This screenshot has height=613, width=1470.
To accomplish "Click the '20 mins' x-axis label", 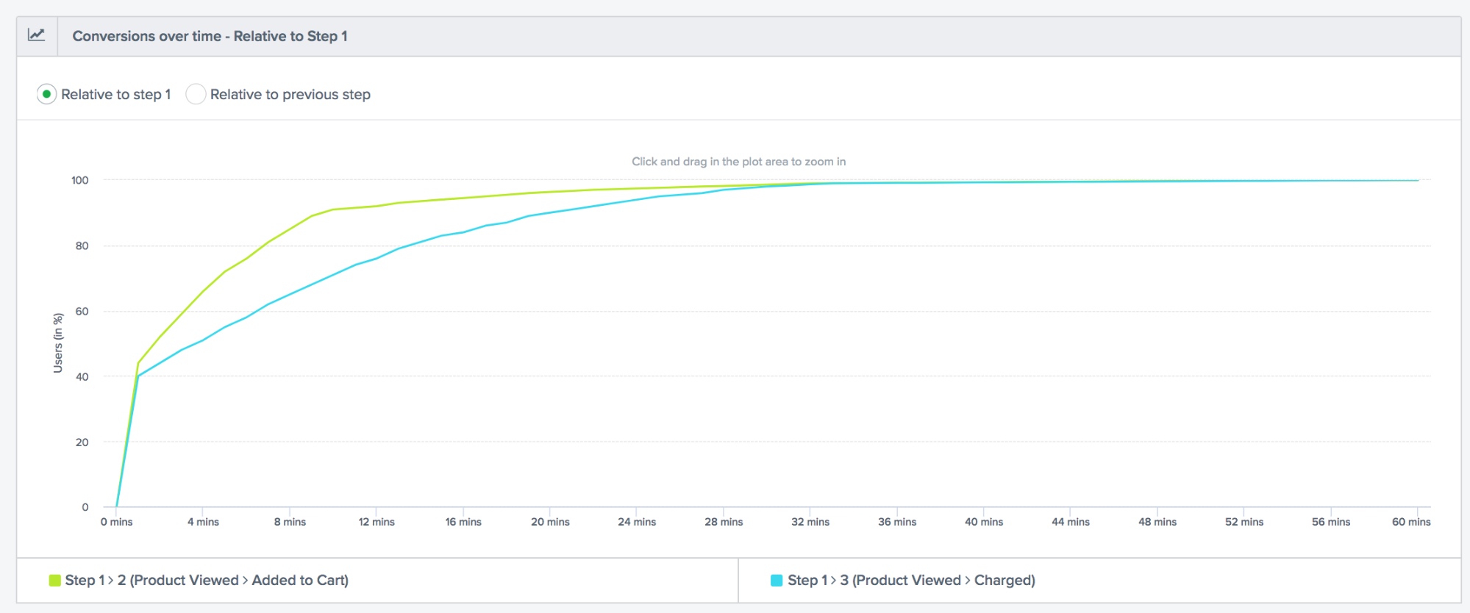I will coord(550,522).
